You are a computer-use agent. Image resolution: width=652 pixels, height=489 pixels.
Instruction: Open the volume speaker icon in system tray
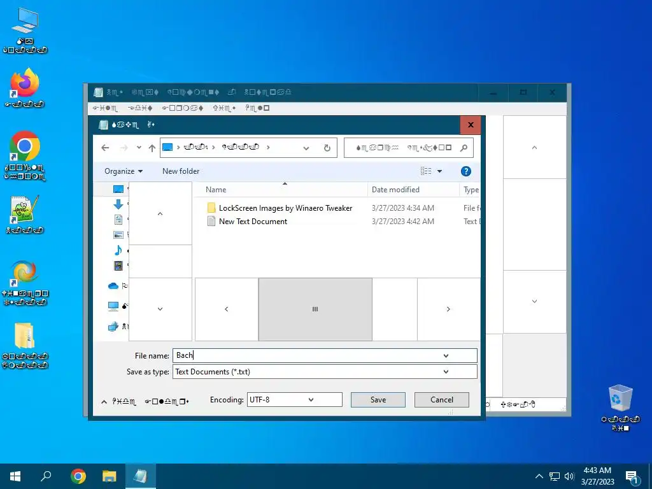tap(569, 476)
